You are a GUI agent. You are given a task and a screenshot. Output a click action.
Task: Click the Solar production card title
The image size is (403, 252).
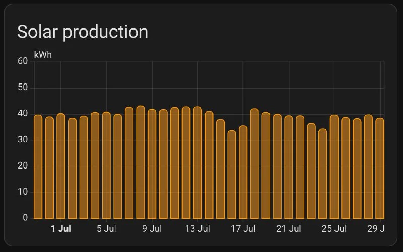tap(83, 32)
